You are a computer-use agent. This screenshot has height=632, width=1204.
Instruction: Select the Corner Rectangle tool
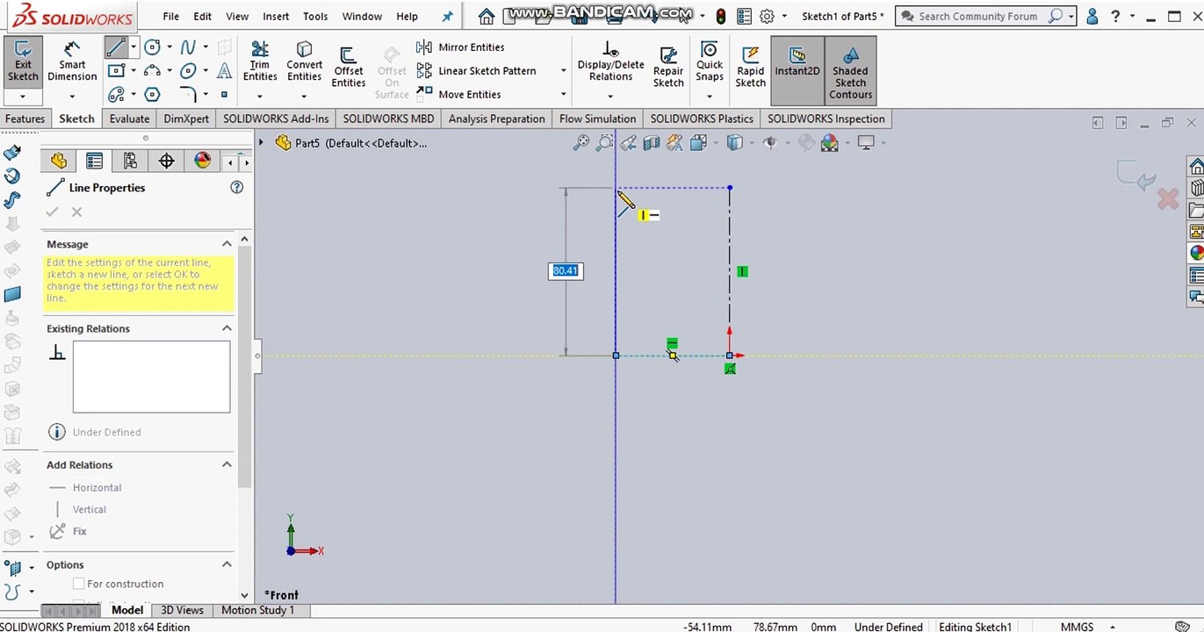(x=116, y=71)
